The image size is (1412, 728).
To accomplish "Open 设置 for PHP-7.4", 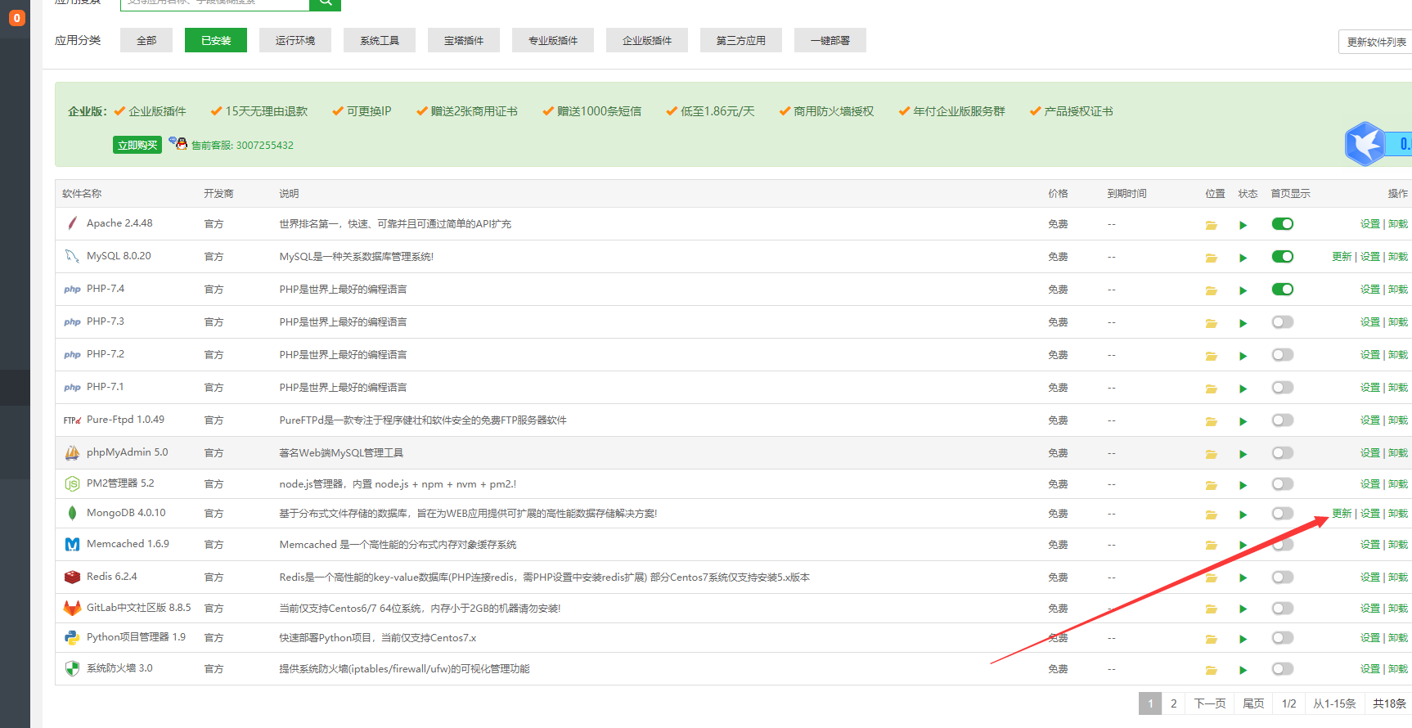I will point(1370,290).
